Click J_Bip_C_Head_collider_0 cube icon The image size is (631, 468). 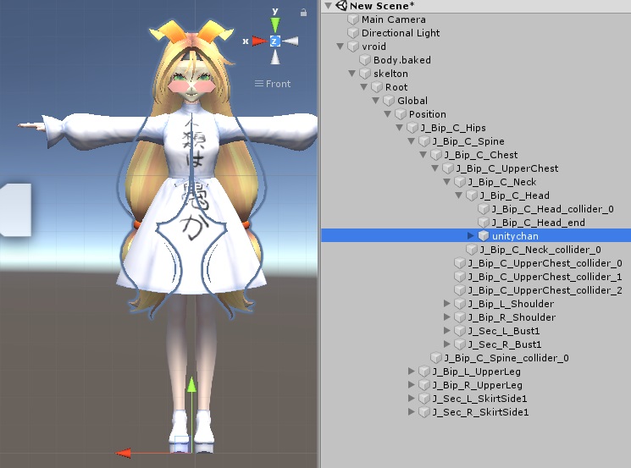coord(484,209)
